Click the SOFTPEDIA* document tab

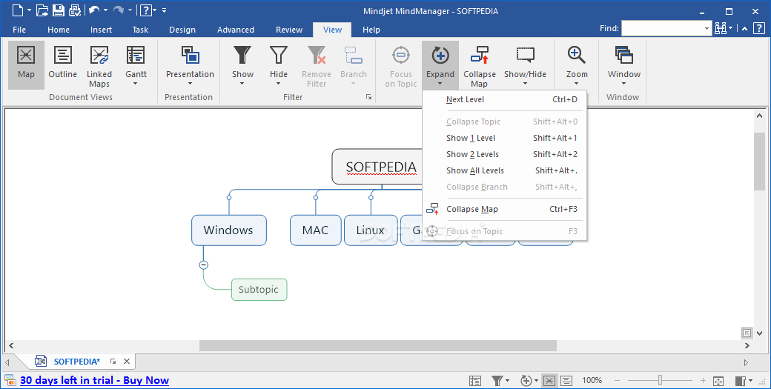(x=76, y=362)
